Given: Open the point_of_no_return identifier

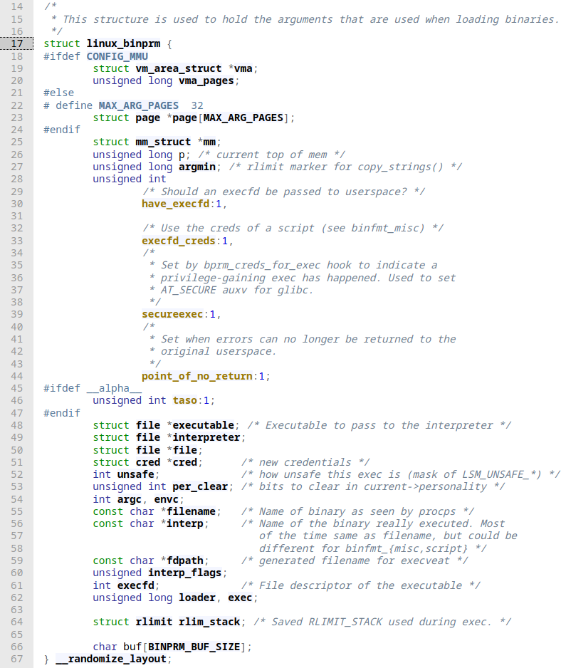Looking at the screenshot, I should 196,376.
